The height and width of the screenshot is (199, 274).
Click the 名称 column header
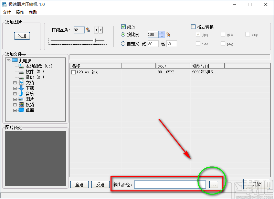point(96,66)
